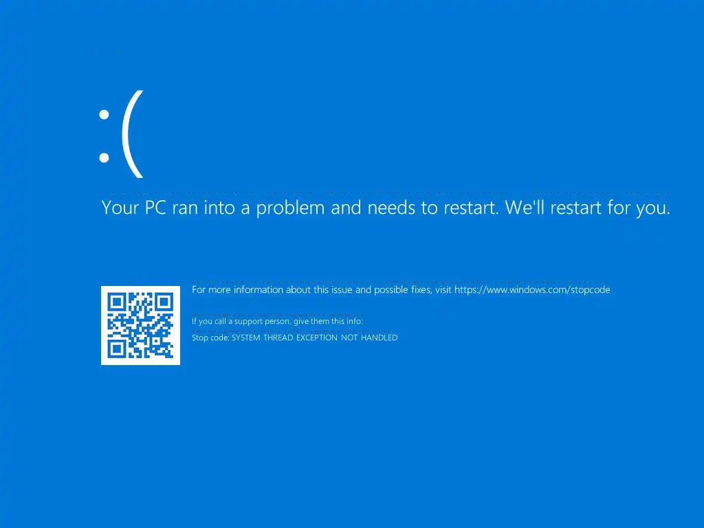
Task: Click the word 'problem' in the headline
Action: coord(290,209)
